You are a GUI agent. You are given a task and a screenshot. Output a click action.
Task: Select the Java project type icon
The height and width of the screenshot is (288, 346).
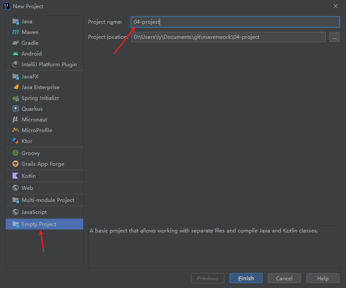16,22
